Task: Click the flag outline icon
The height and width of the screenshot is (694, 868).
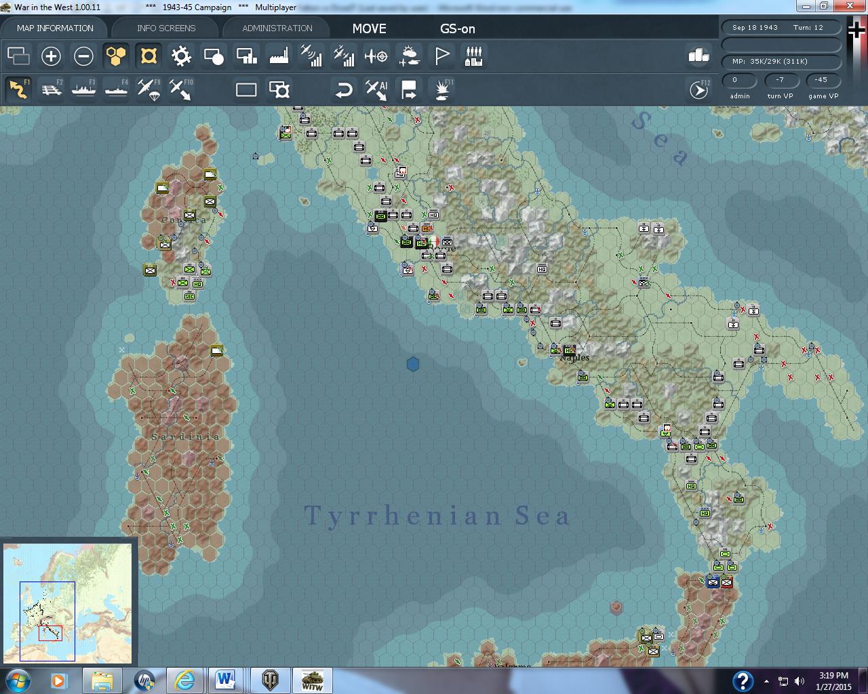Action: pos(441,56)
